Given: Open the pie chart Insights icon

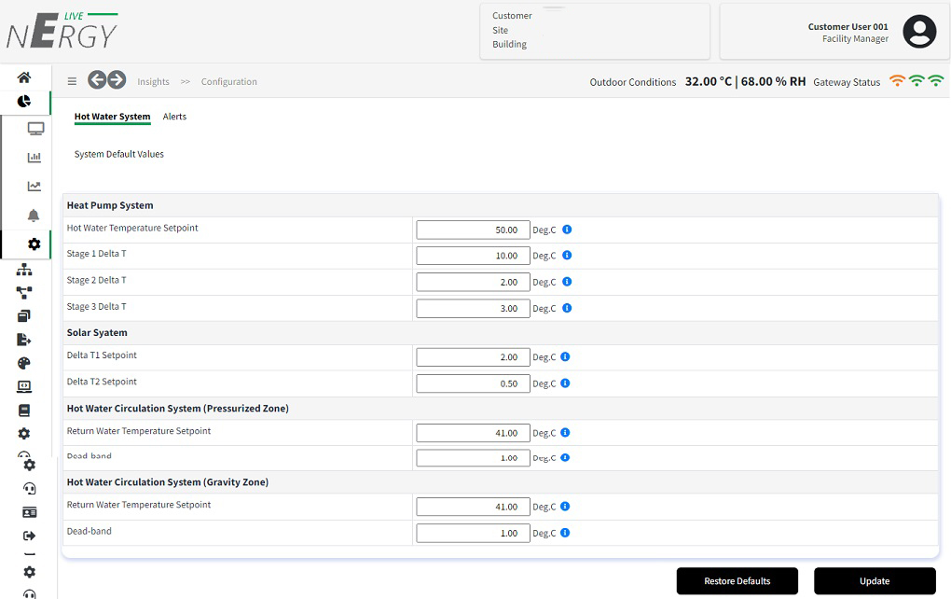Looking at the screenshot, I should [x=24, y=102].
